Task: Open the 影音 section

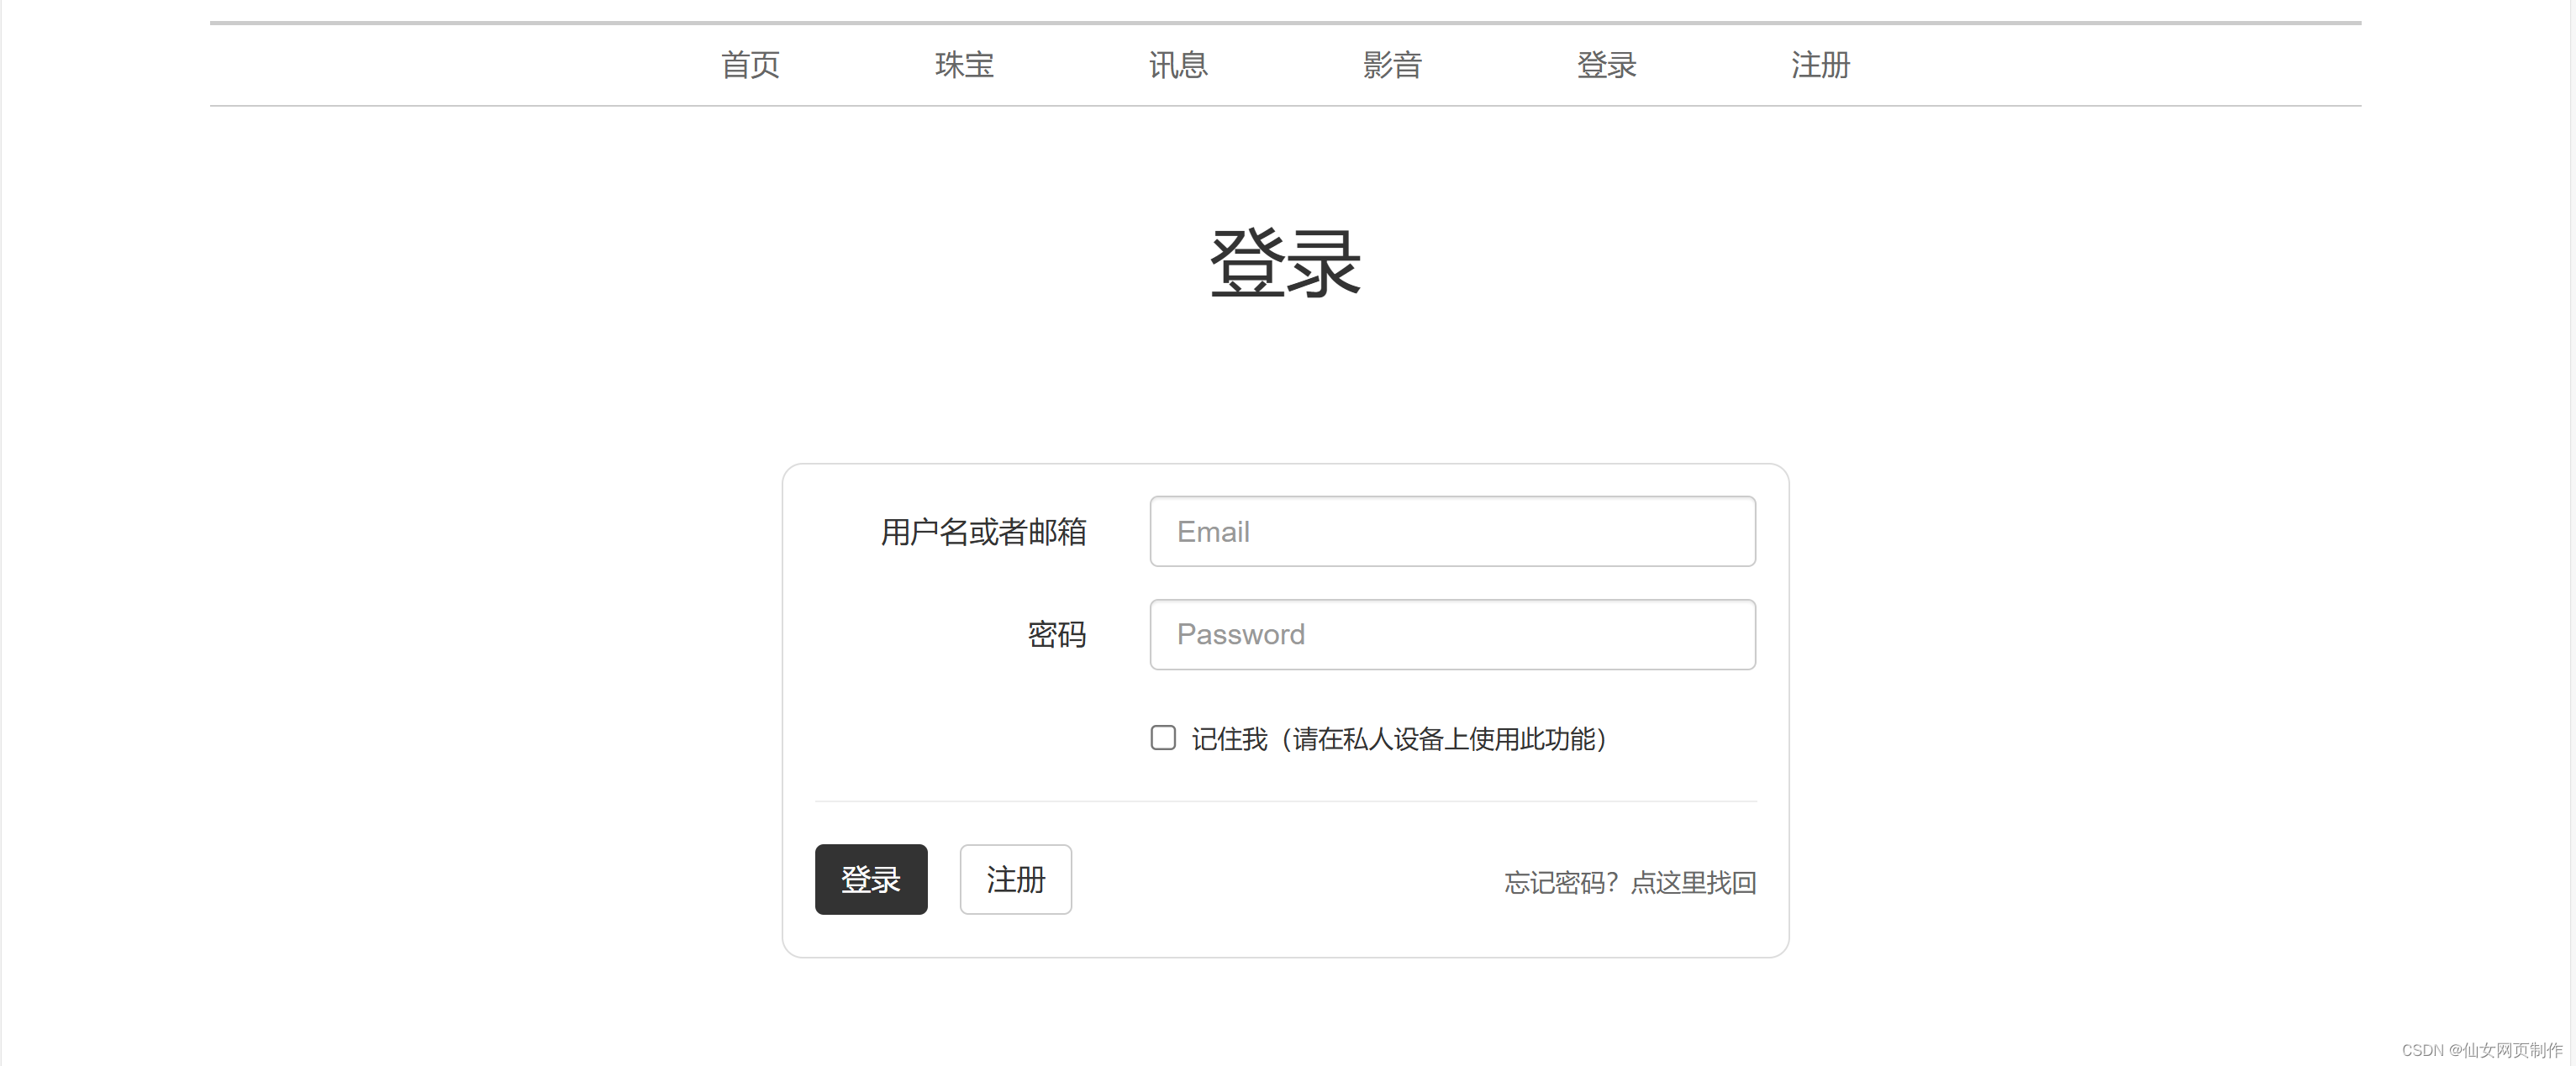Action: [x=1392, y=64]
